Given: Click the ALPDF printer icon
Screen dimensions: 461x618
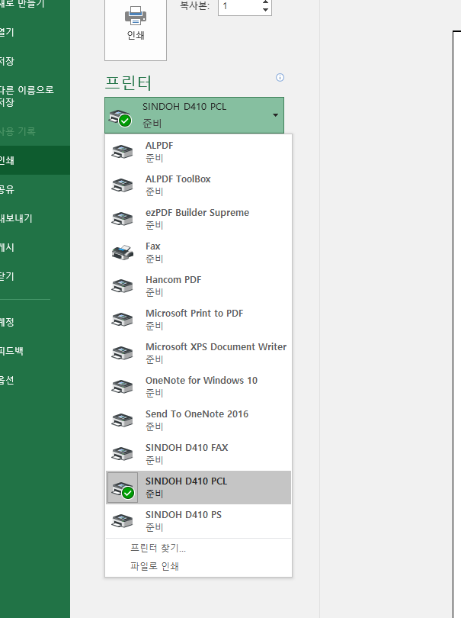Looking at the screenshot, I should (122, 151).
